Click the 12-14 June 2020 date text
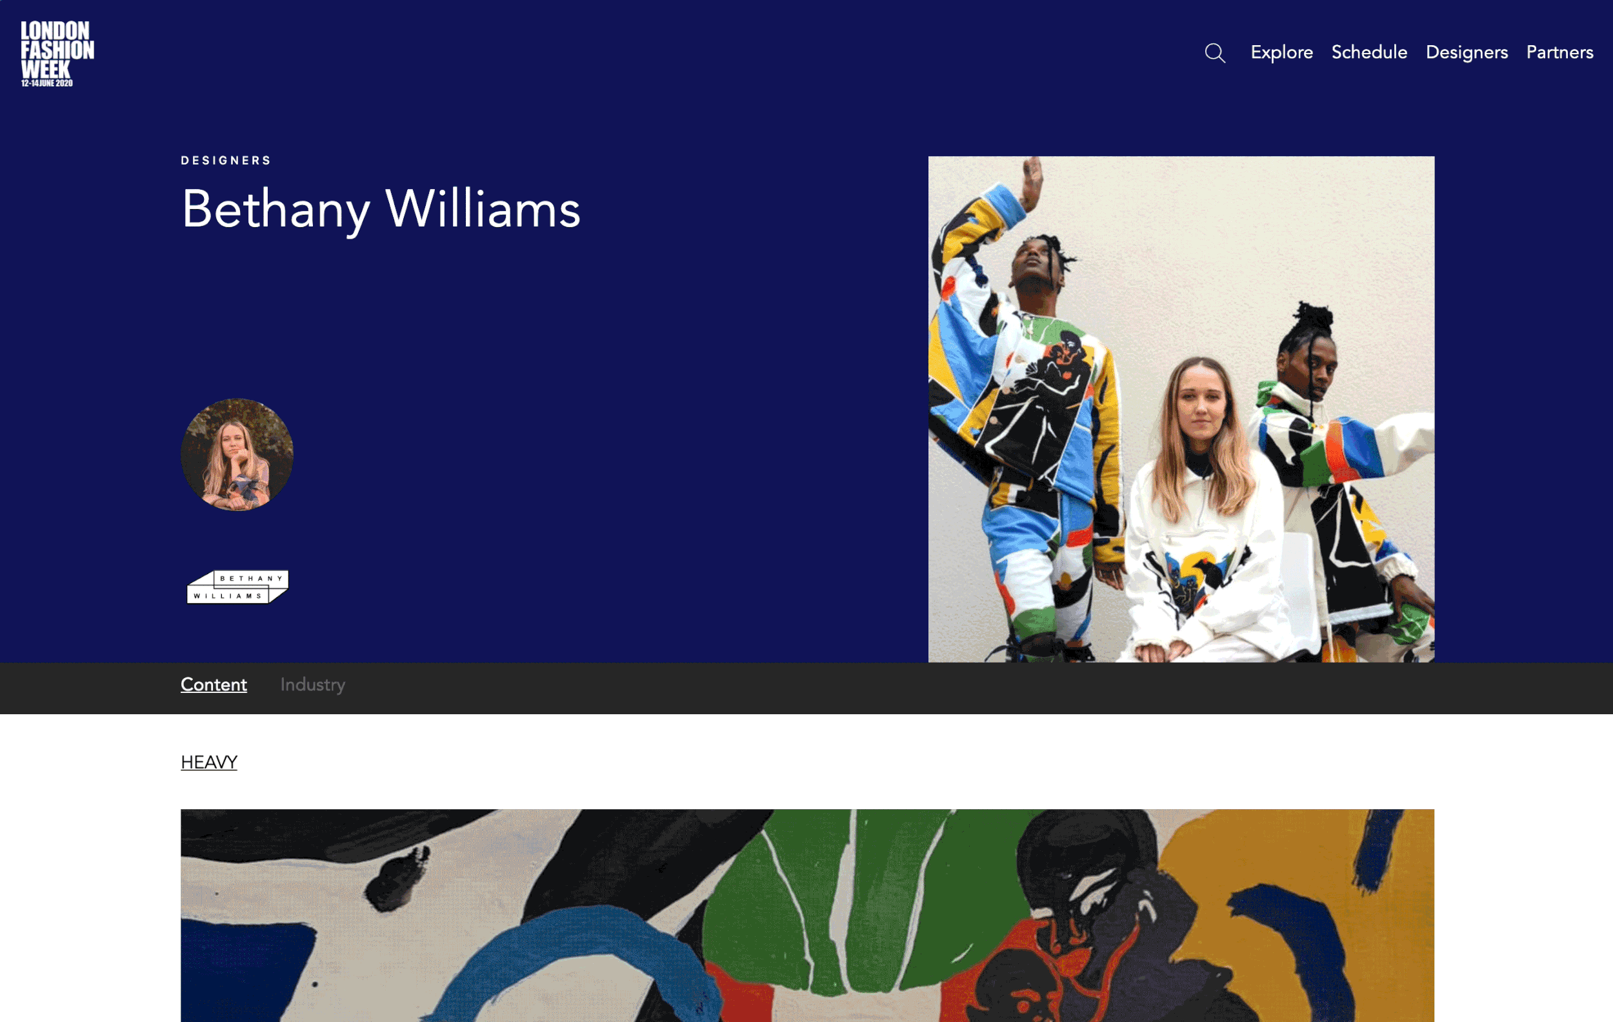The image size is (1613, 1022). tap(47, 83)
